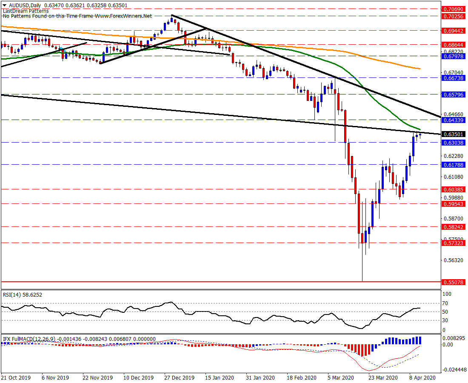The height and width of the screenshot is (383, 468).
Task: Click the current price 0.63501 label
Action: [x=454, y=134]
